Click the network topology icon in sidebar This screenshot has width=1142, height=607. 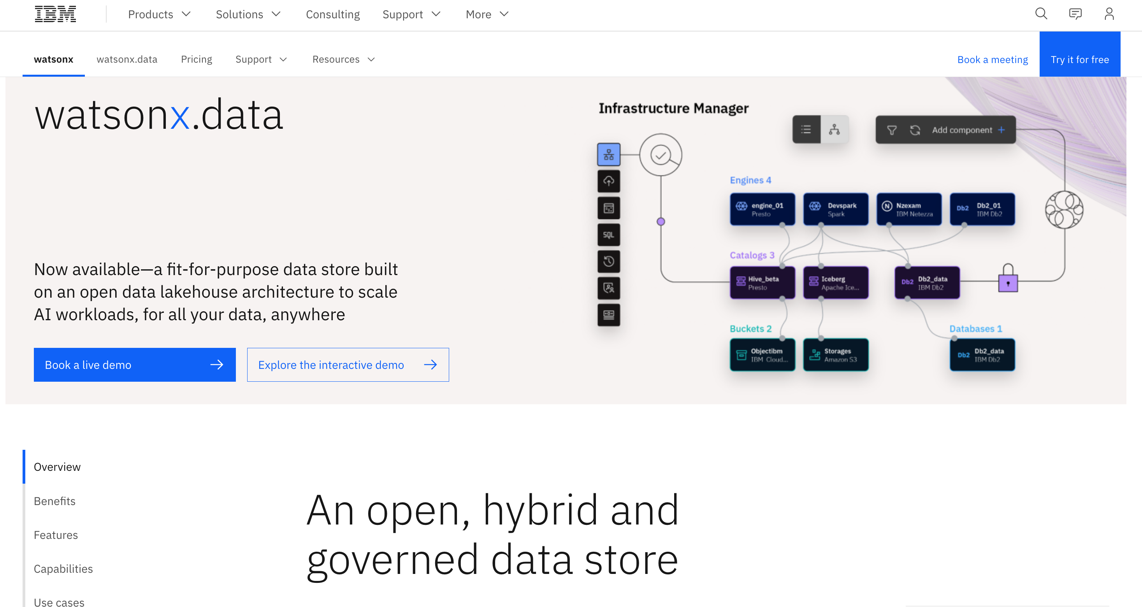pos(610,154)
